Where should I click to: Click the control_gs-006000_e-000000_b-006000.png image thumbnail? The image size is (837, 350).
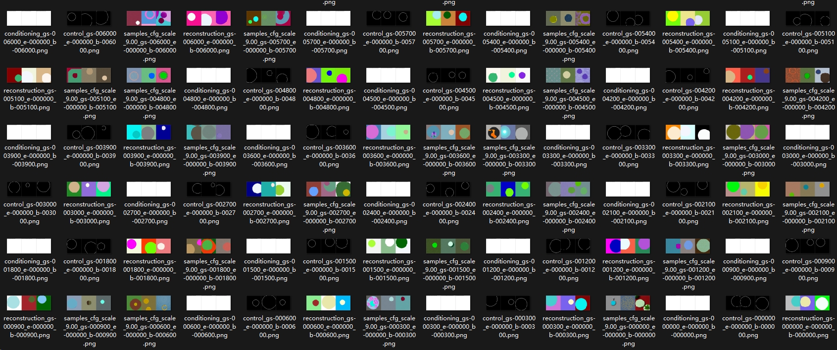(x=89, y=18)
